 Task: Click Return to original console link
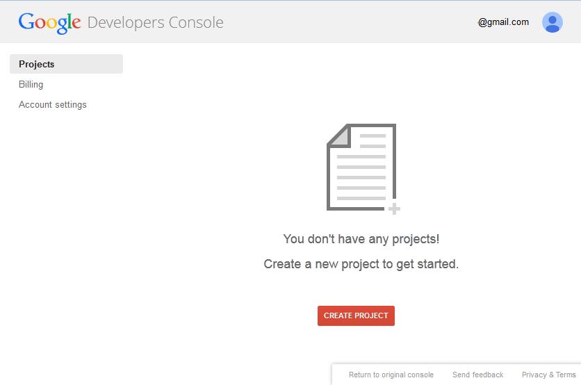[x=391, y=375]
